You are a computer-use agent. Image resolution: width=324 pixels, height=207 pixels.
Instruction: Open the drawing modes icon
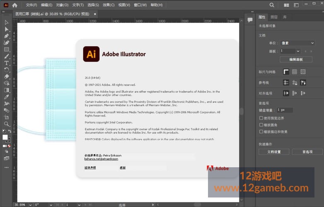point(7,152)
